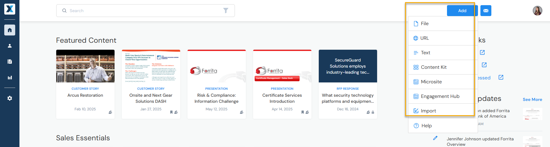This screenshot has height=147, width=550.
Task: Open Onsite and Next Gear Solutions DASH
Action: 151,98
